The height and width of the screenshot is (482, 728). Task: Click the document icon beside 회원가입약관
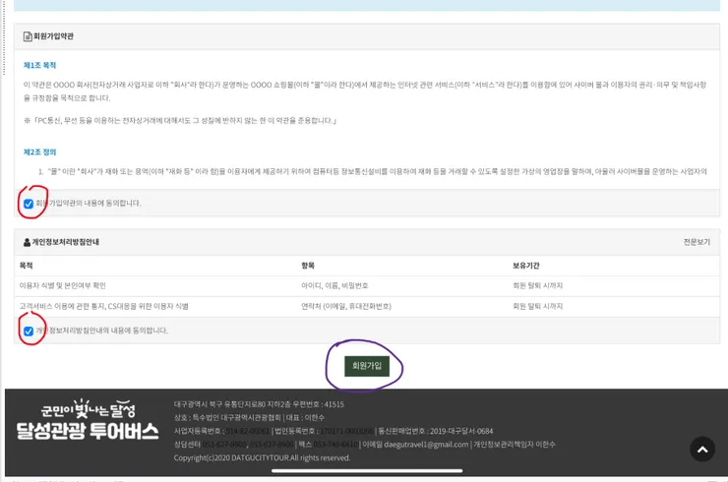coord(28,36)
